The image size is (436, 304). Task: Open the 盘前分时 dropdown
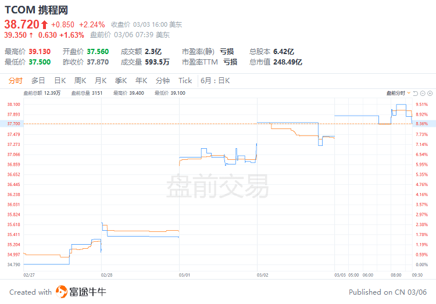pos(398,93)
